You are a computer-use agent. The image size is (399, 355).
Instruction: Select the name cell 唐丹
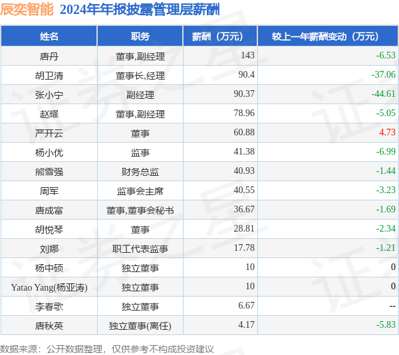coord(49,56)
